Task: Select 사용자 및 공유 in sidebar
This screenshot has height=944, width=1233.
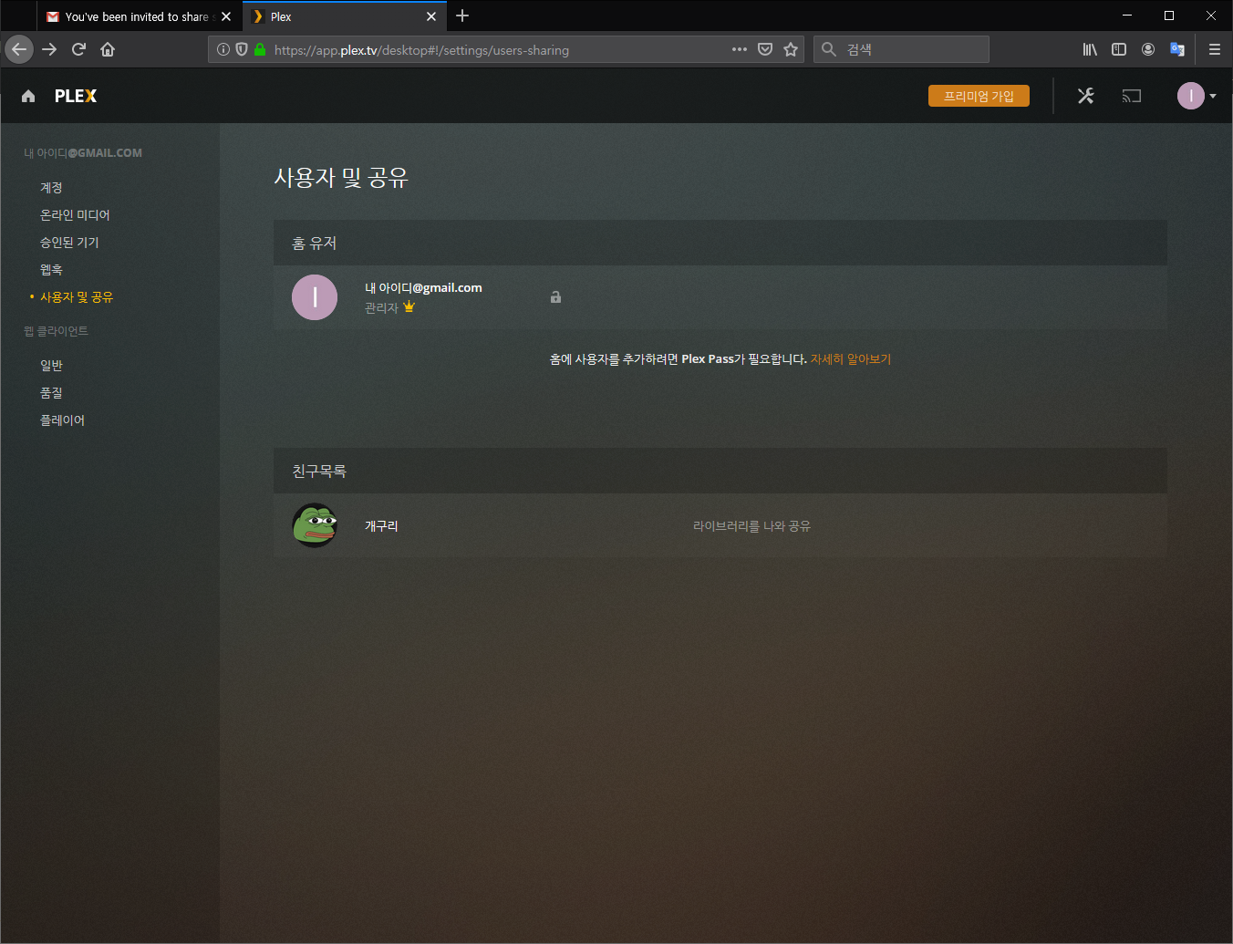Action: pos(77,297)
